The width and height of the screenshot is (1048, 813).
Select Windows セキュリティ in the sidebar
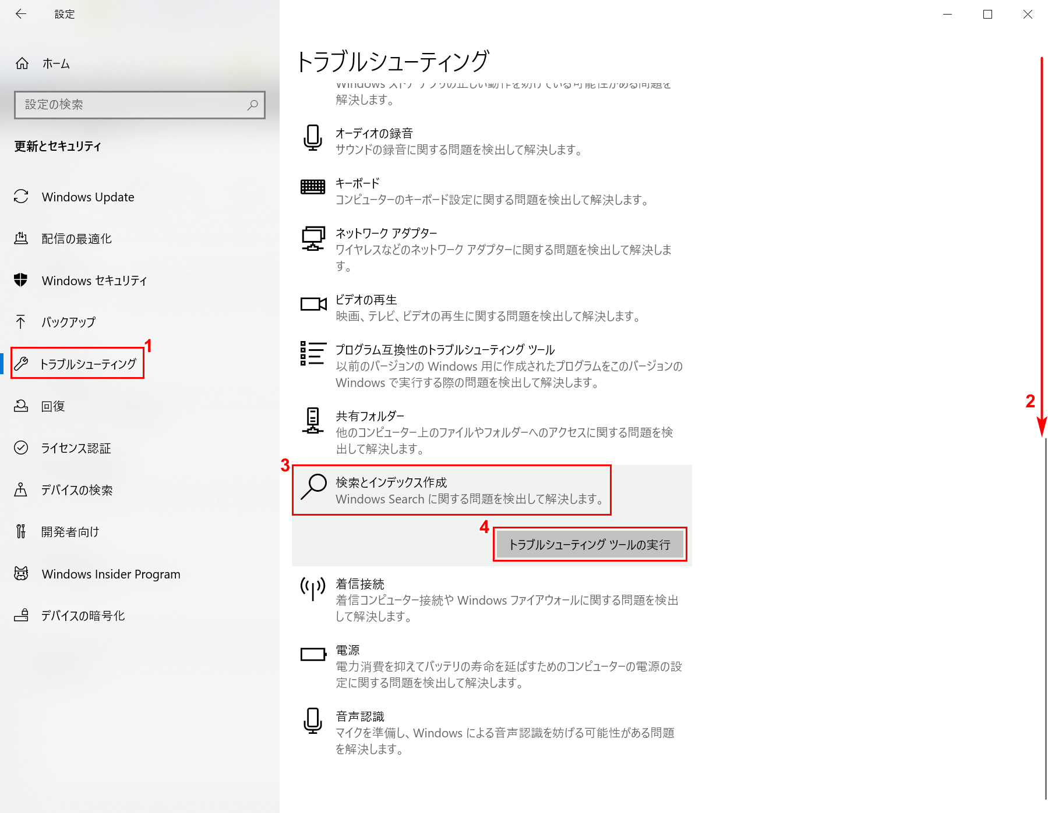(x=94, y=281)
